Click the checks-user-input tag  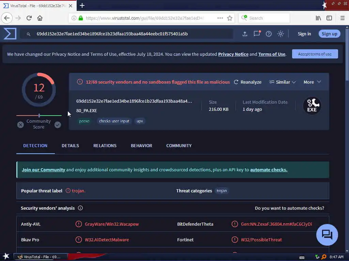point(114,121)
